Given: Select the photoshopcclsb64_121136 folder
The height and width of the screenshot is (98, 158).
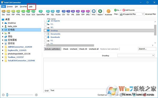Looking at the screenshot, I should pyautogui.click(x=19, y=54).
